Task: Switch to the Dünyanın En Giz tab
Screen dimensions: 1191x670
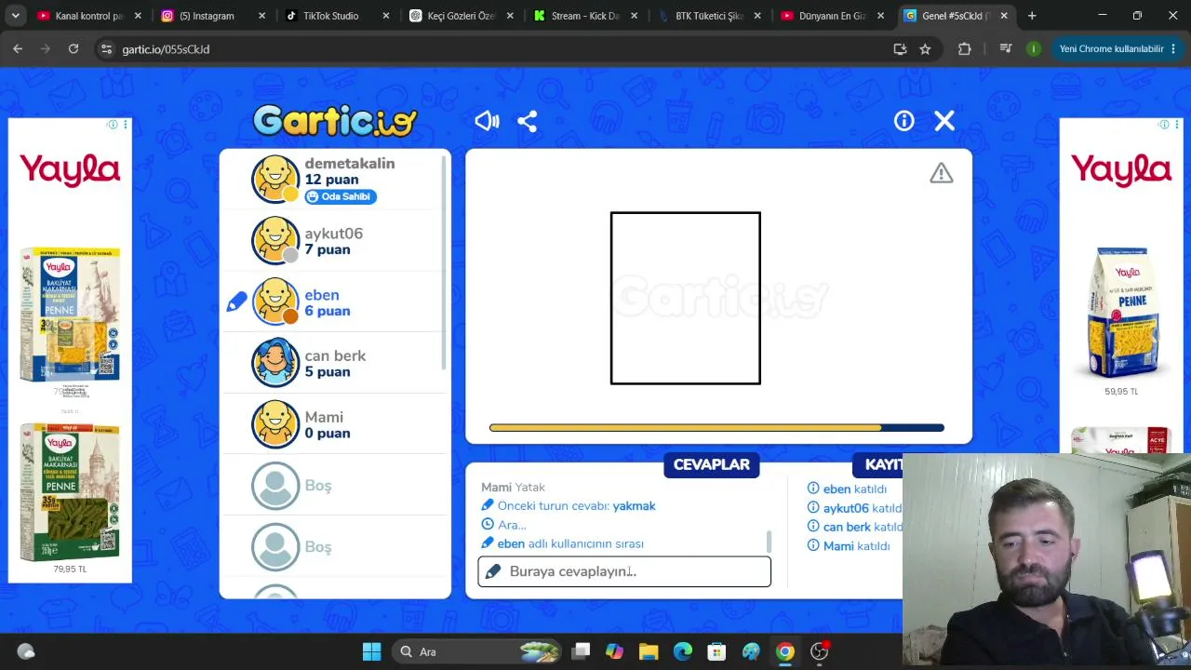Action: click(x=832, y=16)
